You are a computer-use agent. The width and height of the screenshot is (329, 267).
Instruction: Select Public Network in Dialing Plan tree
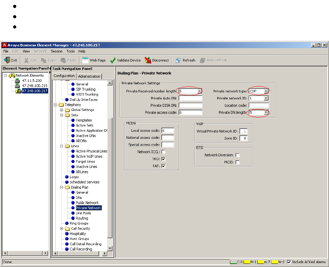[x=87, y=203]
